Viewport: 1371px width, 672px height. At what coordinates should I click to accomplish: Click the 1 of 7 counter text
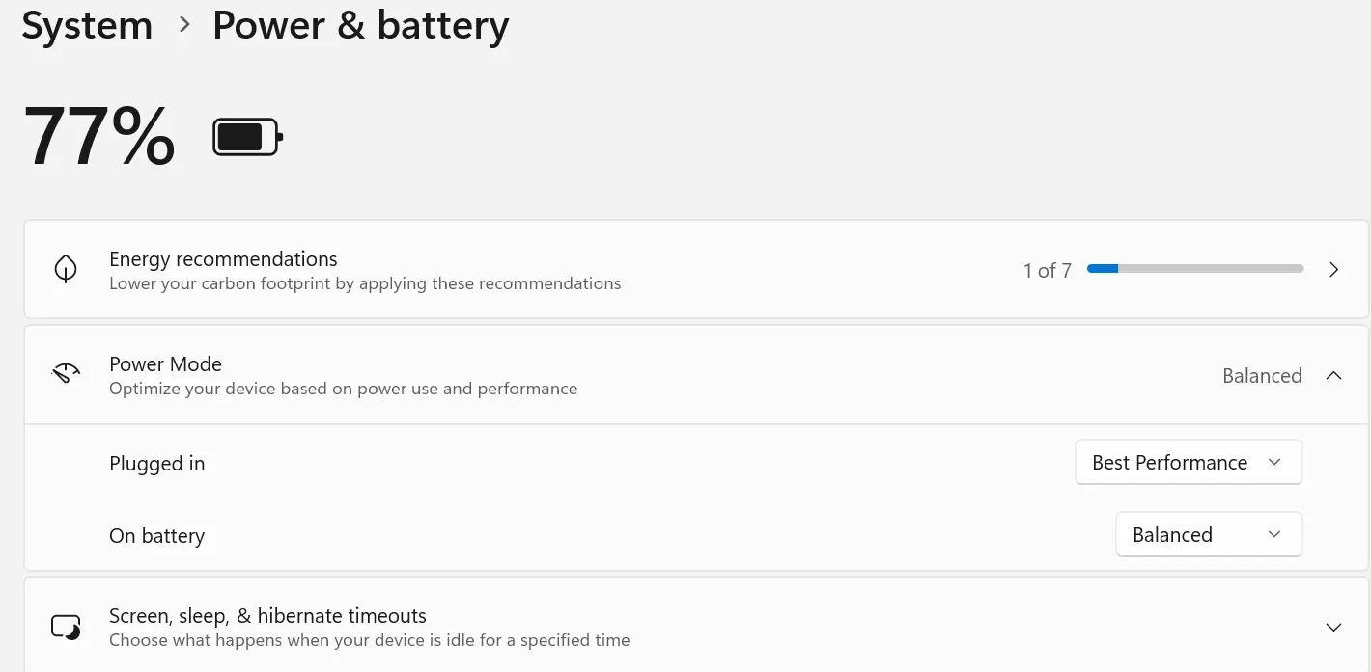1047,271
